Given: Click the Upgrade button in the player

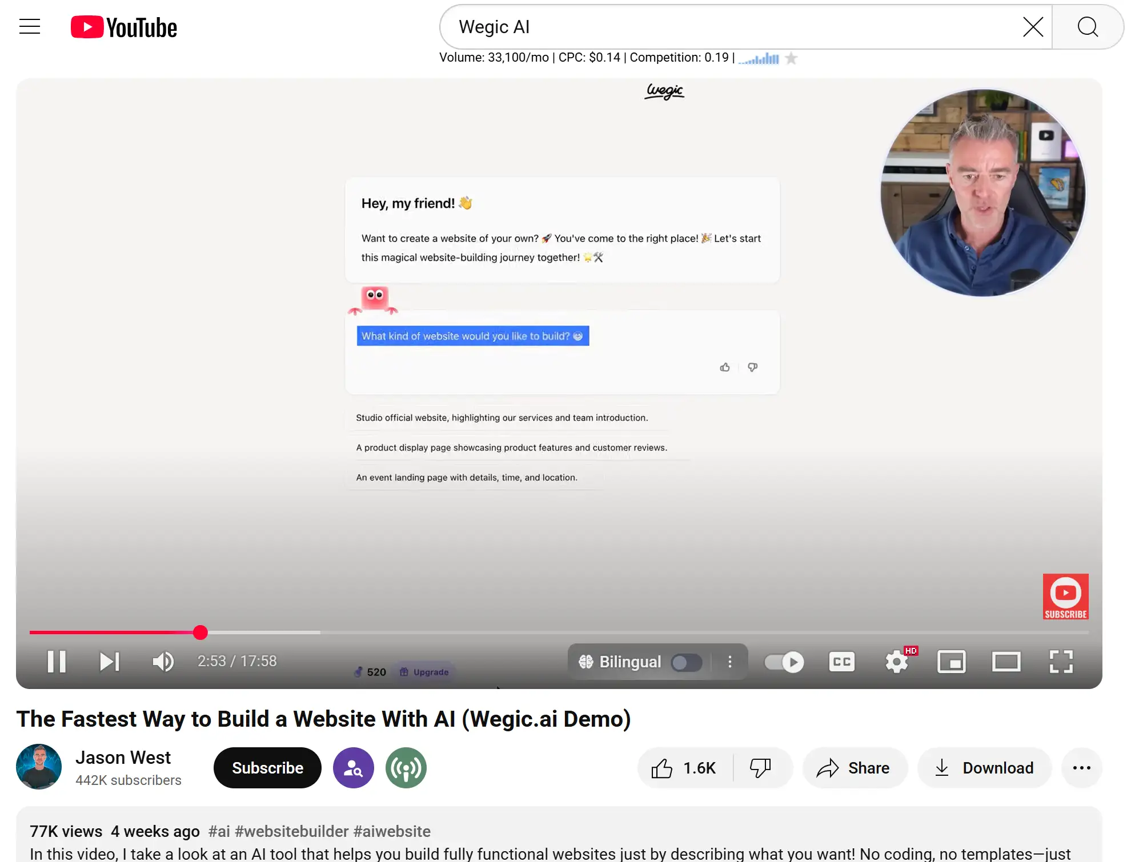Looking at the screenshot, I should (x=425, y=672).
